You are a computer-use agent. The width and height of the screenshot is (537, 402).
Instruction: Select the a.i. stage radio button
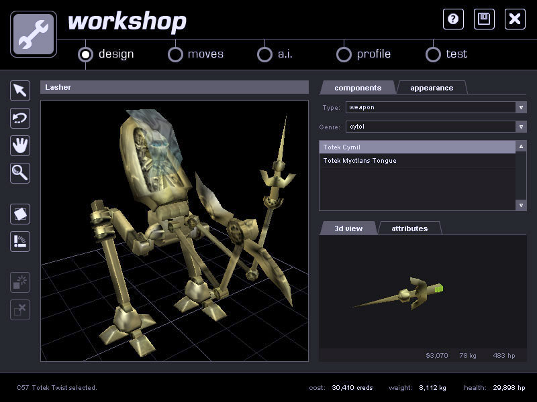point(264,54)
